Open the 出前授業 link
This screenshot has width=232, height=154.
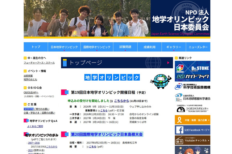pos(28,76)
